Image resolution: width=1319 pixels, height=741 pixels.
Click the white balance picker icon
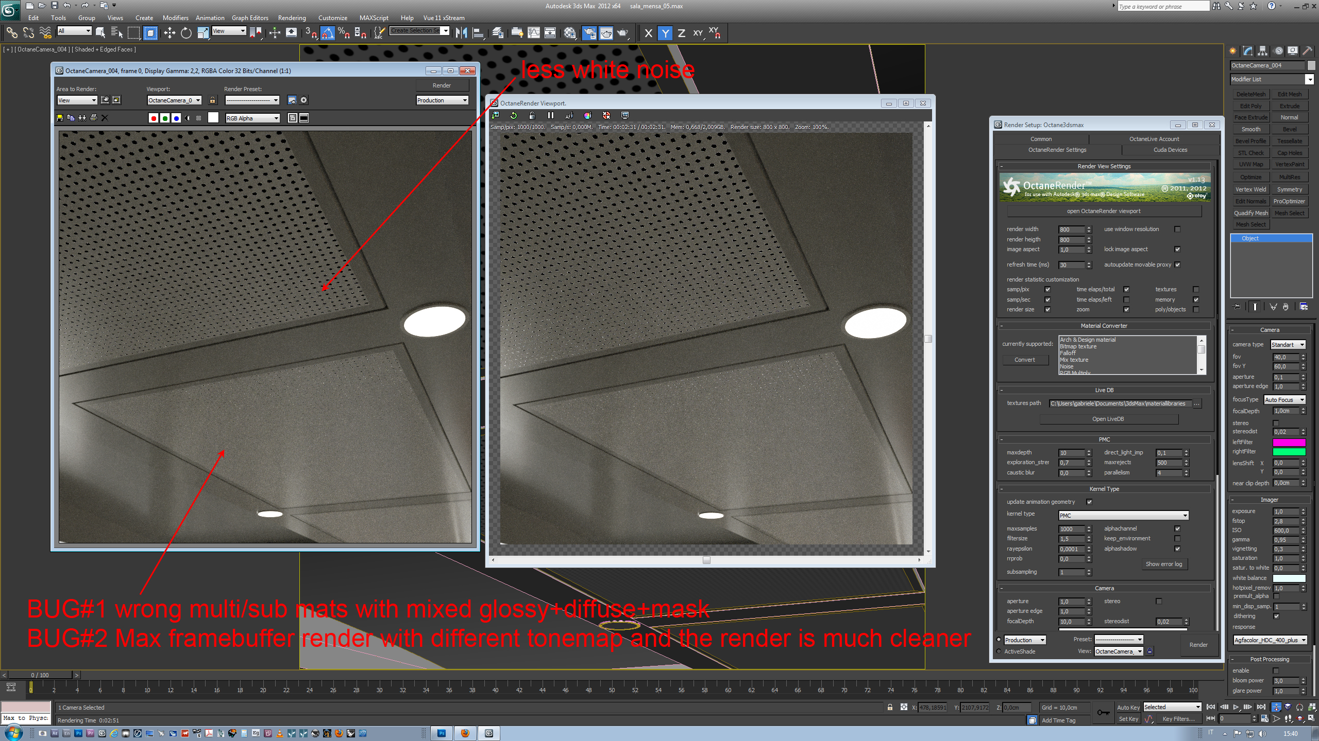pos(587,115)
